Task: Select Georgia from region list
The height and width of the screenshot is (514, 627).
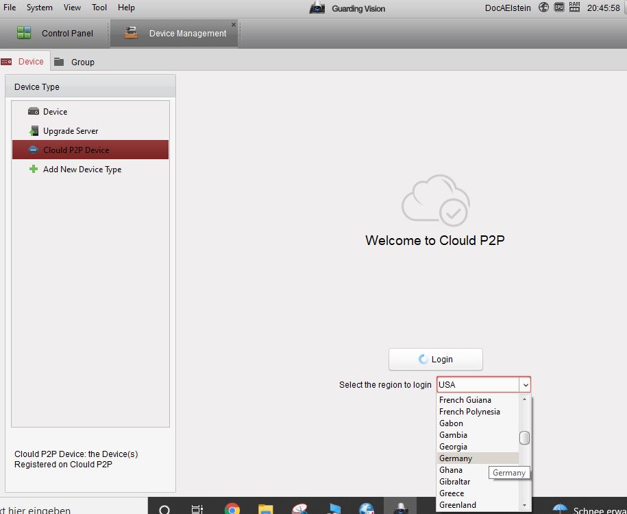Action: coord(478,446)
